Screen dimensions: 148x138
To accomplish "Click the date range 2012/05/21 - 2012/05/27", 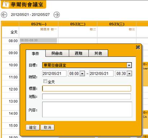I will pos(30,15).
